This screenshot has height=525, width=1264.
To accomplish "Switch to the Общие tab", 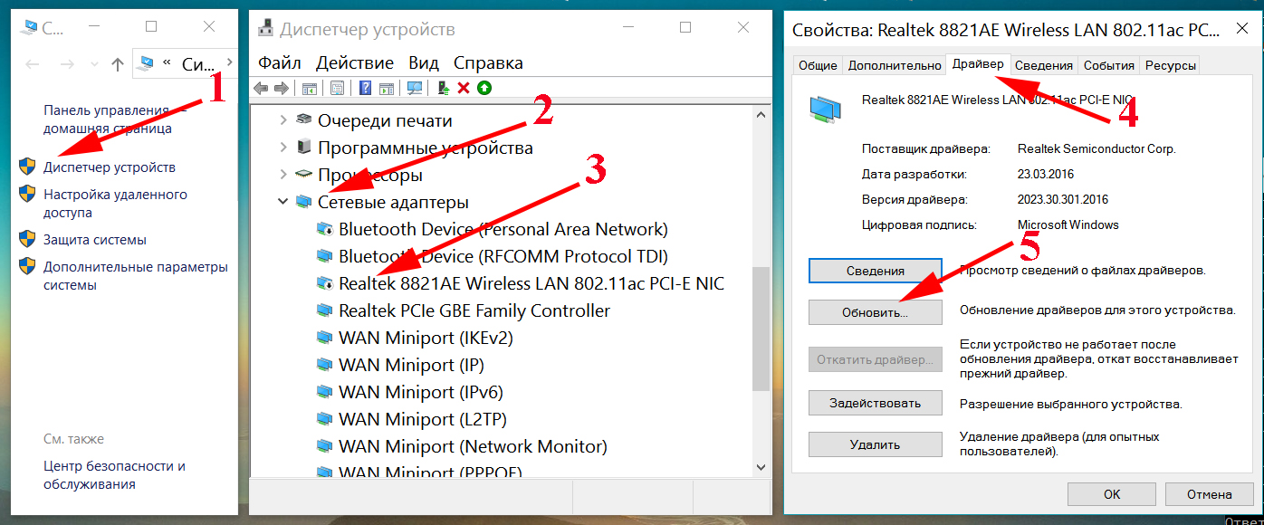I will 818,65.
